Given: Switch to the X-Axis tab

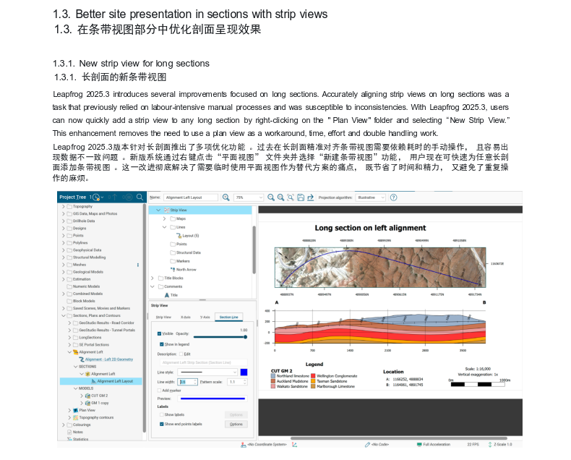Looking at the screenshot, I should click(185, 317).
